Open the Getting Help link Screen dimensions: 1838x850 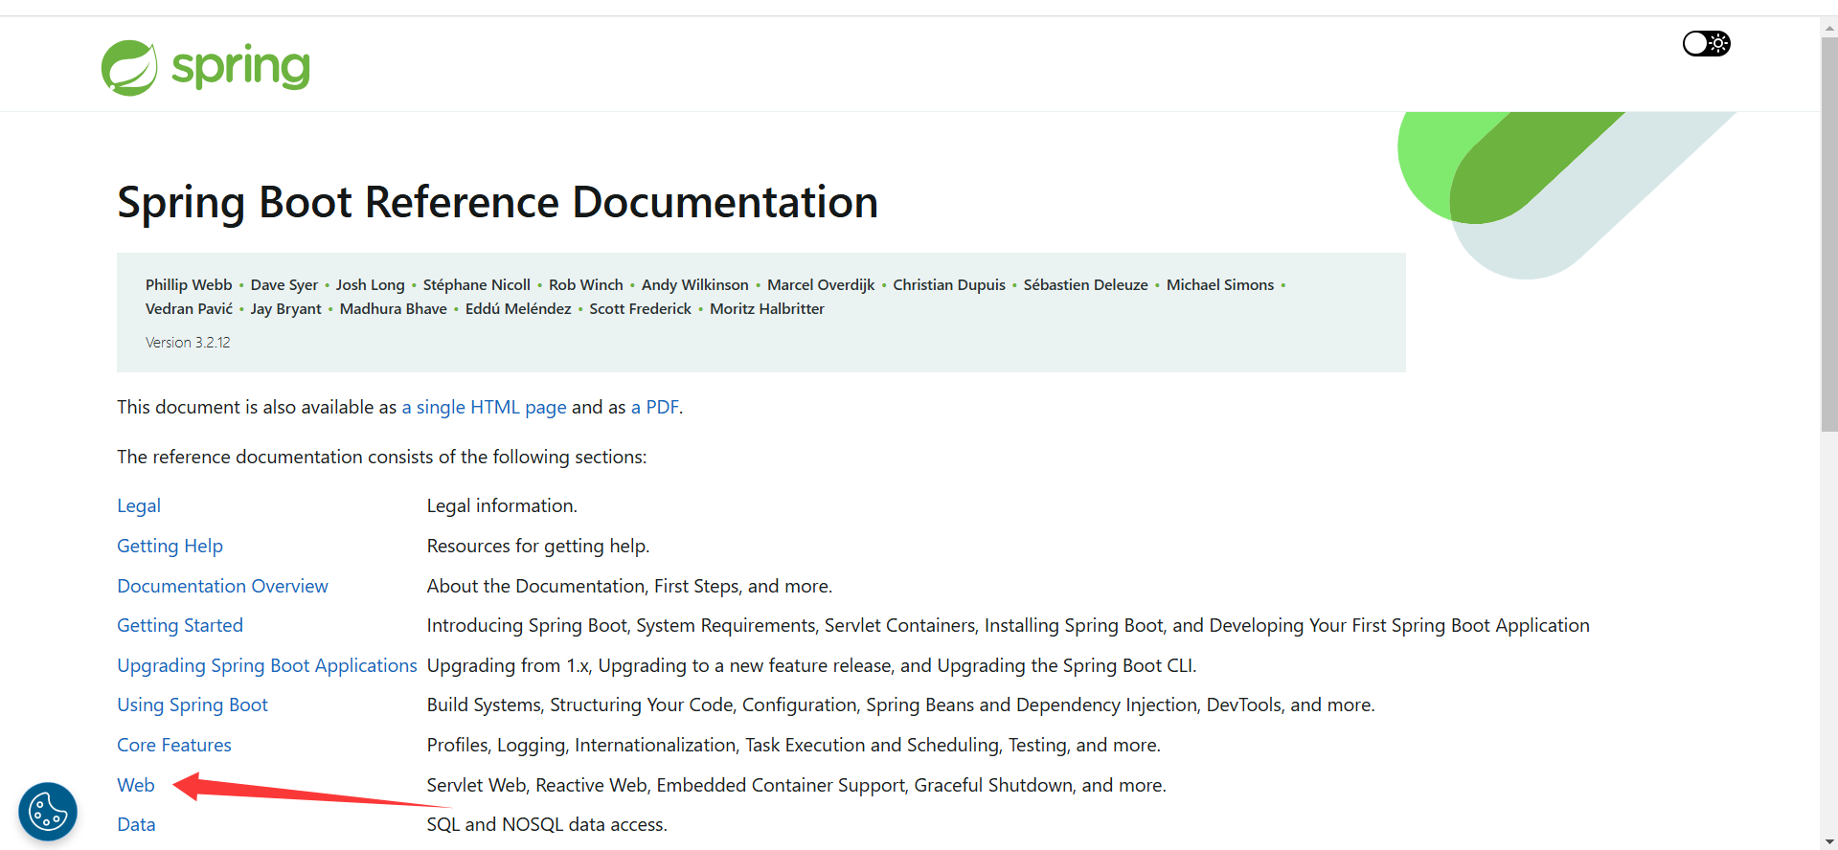(170, 546)
